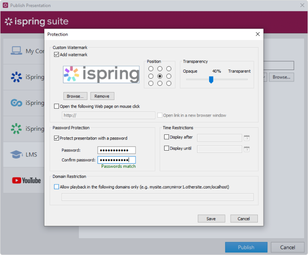Save the Protection settings
The width and height of the screenshot is (308, 255).
(211, 218)
